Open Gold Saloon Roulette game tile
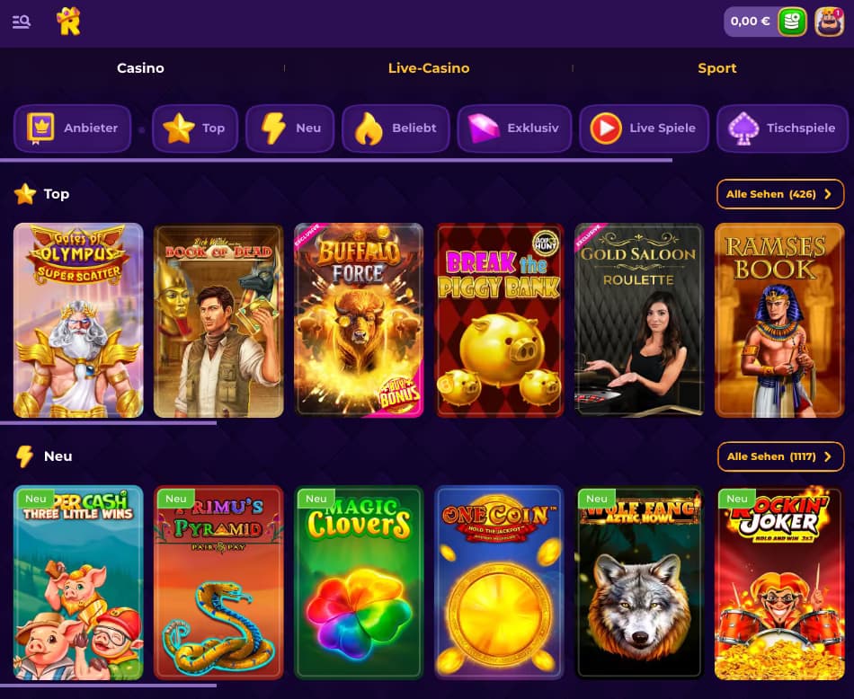 639,320
